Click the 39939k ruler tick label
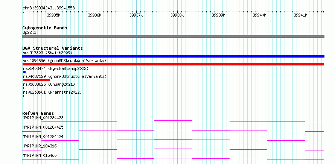Viewport: 335px width, 164px height. [x=218, y=15]
